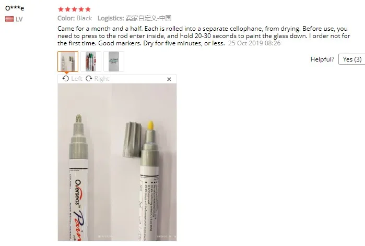Click the rotate Left arrow icon

[66, 79]
